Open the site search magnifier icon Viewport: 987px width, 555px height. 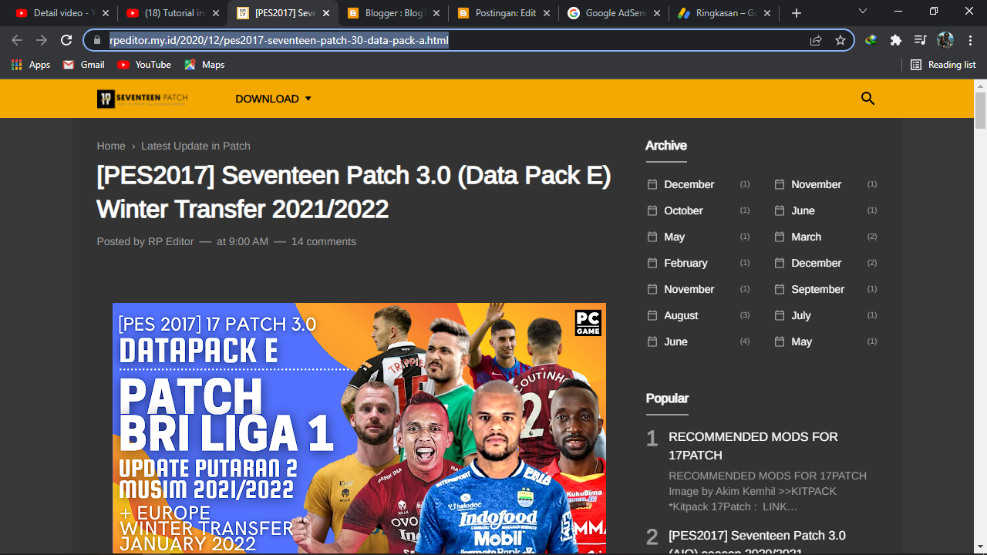click(x=867, y=98)
